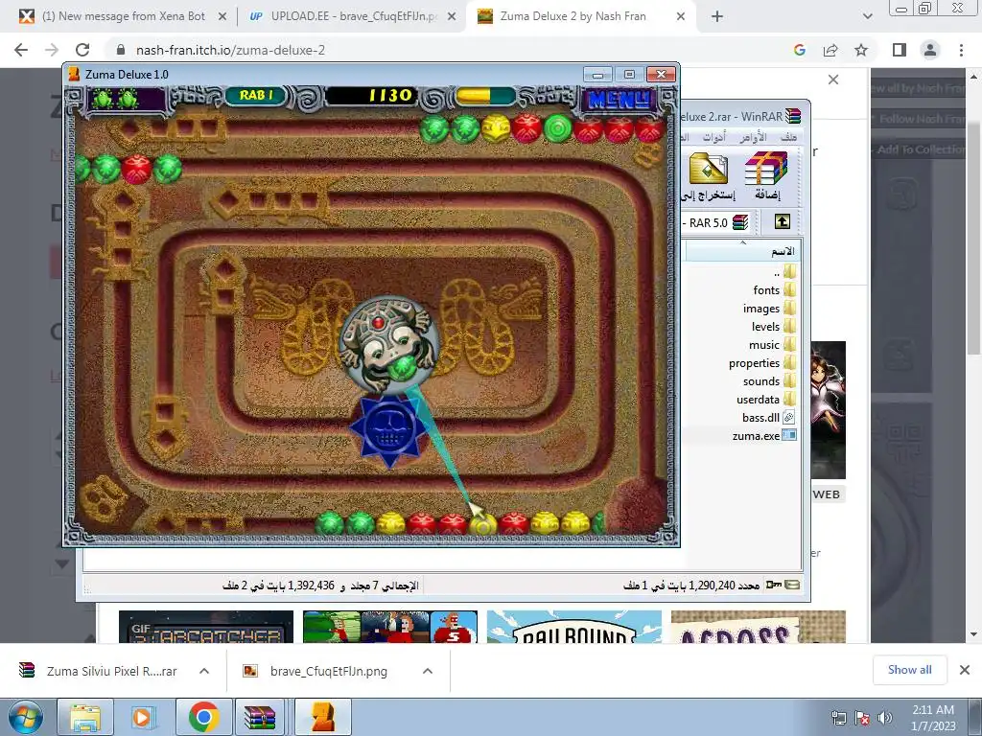
Task: Click the address bar with nash-fran.itch.io URL
Action: 229,50
